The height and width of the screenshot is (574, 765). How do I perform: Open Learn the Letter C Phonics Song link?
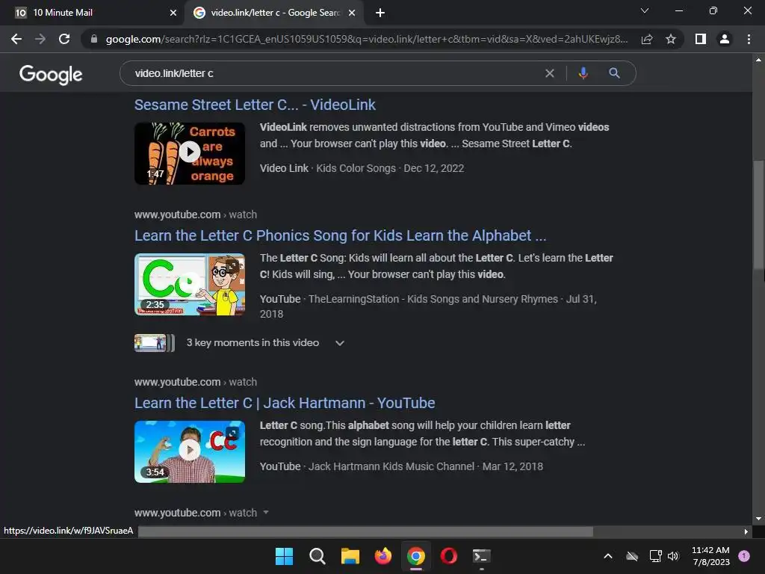coord(340,235)
